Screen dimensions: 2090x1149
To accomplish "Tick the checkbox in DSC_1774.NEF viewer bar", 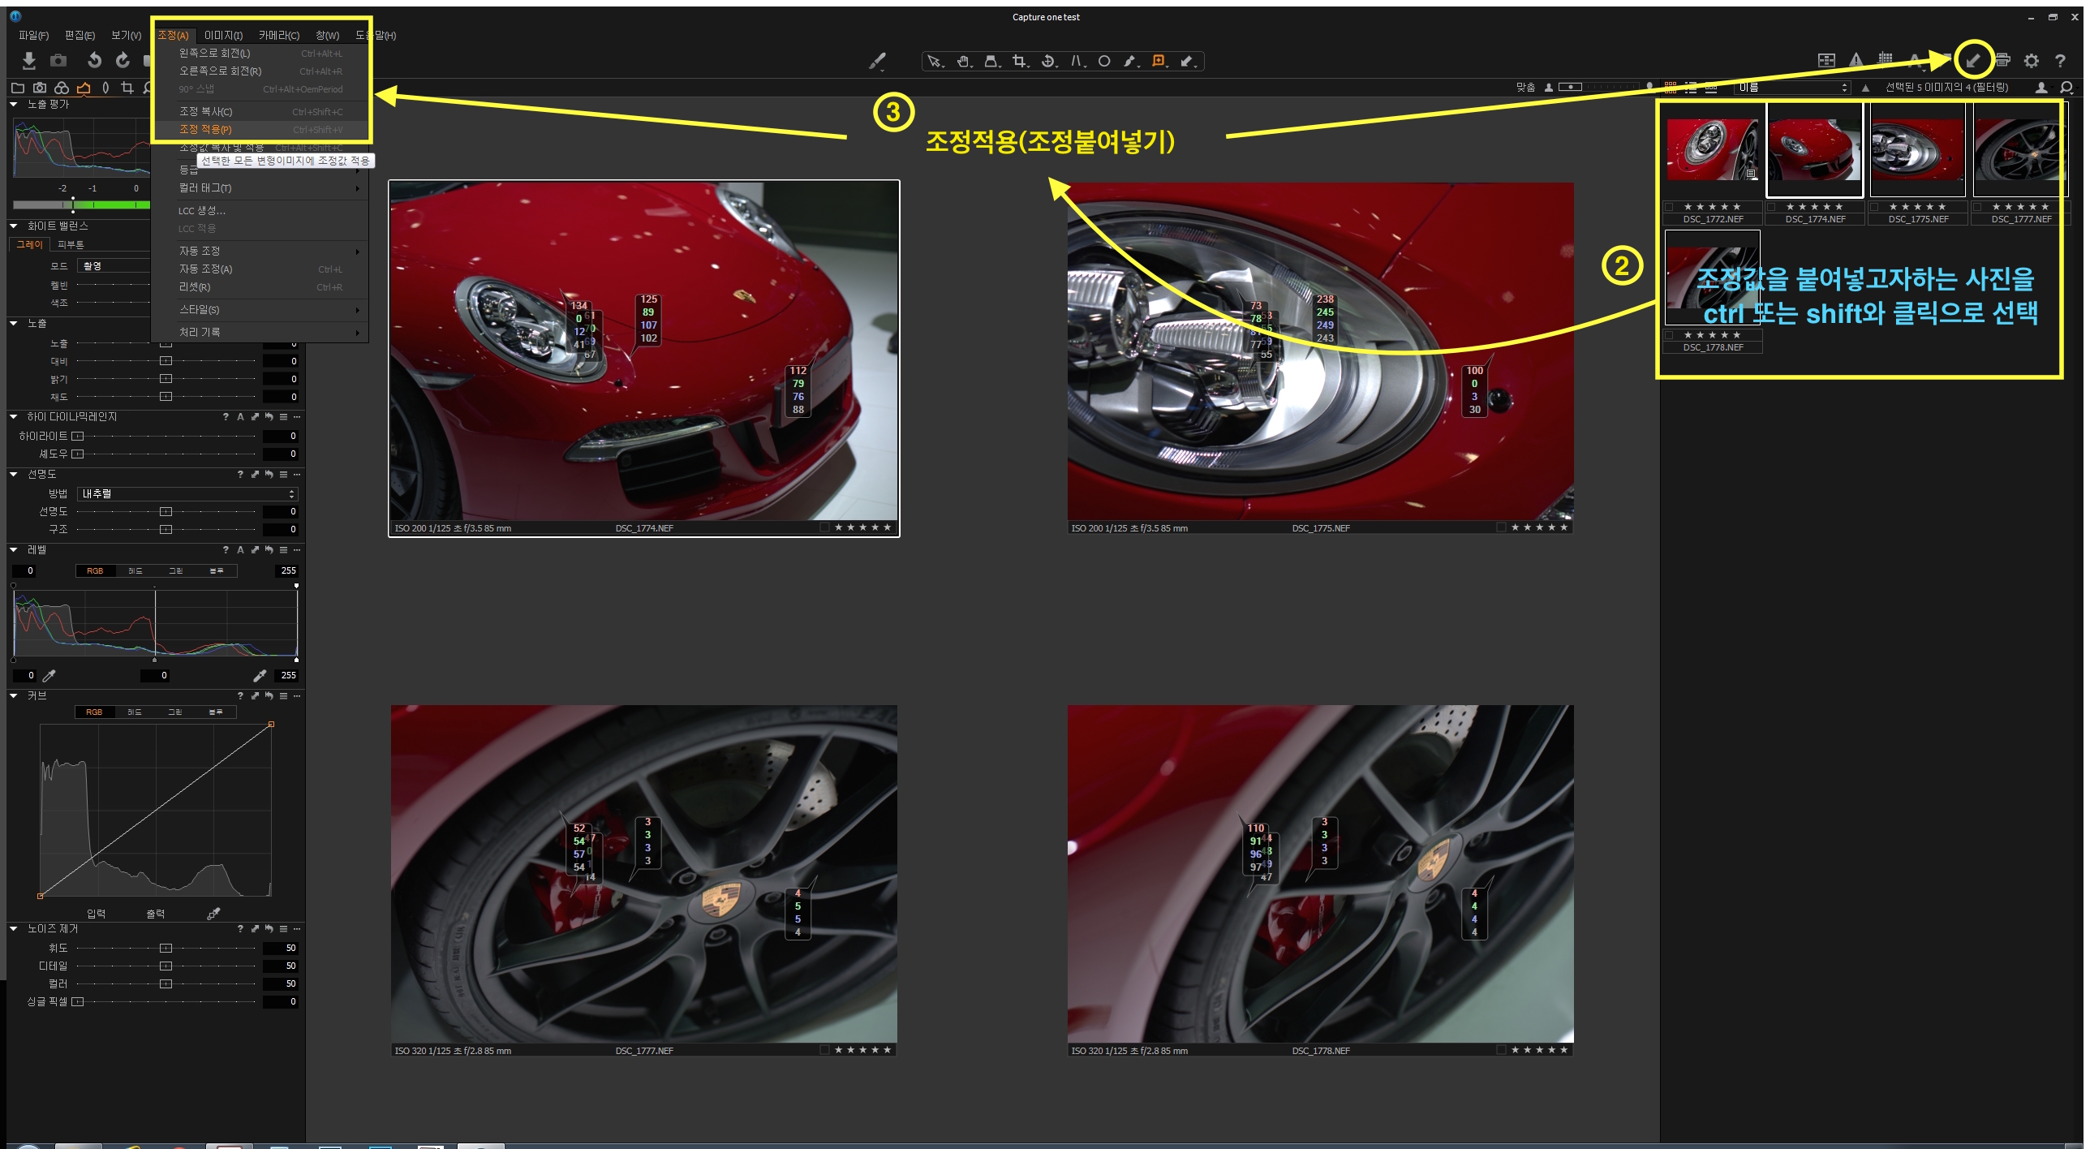I will click(824, 527).
